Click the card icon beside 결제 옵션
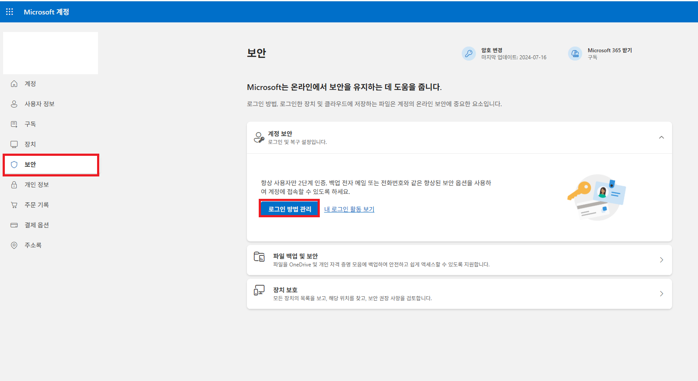 pyautogui.click(x=14, y=225)
